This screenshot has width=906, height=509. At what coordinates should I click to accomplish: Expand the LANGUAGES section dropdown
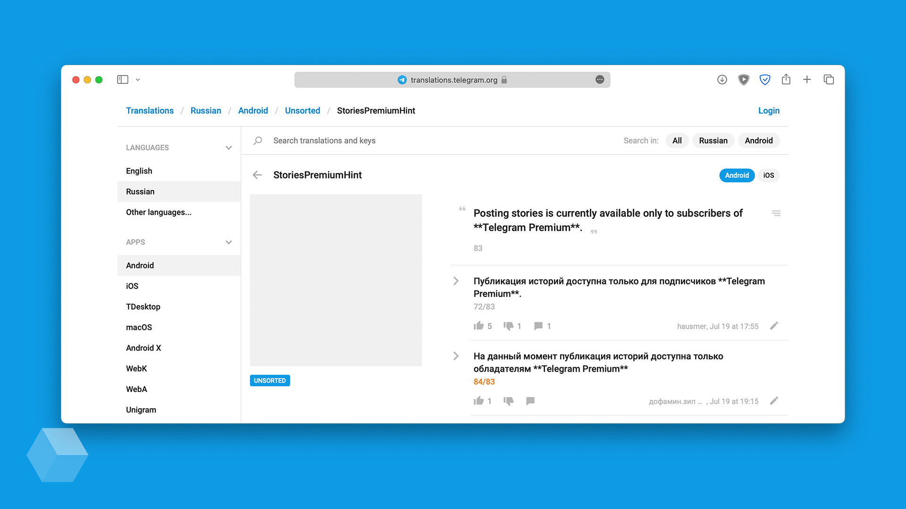[x=229, y=148]
